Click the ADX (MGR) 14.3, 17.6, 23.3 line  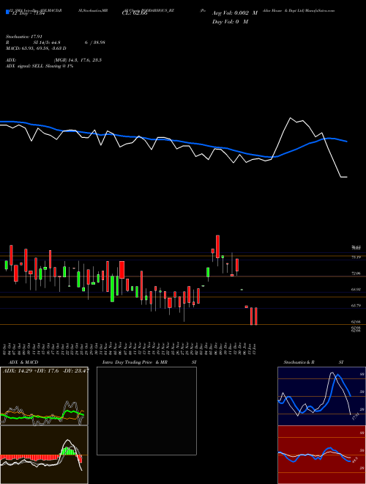pyautogui.click(x=53, y=60)
